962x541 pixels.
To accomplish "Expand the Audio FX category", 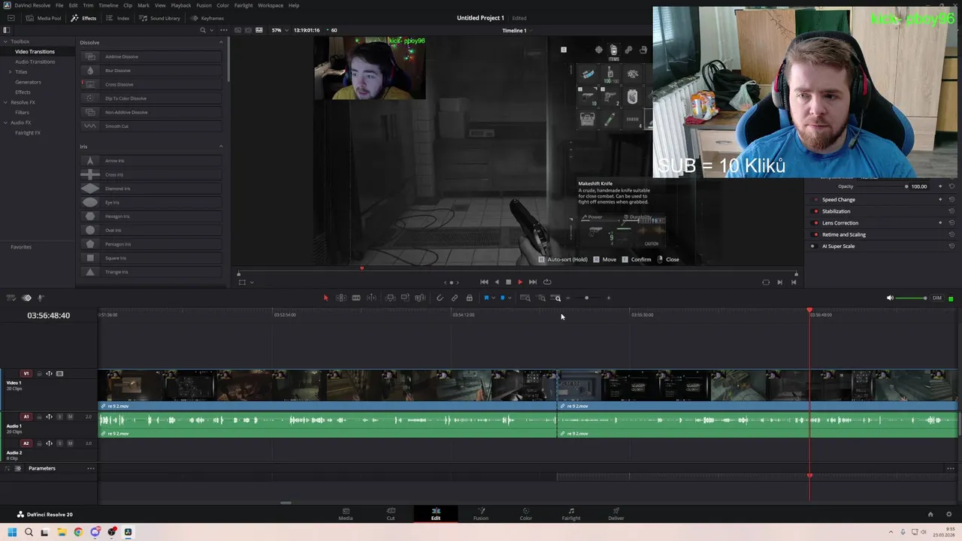I will click(5, 122).
